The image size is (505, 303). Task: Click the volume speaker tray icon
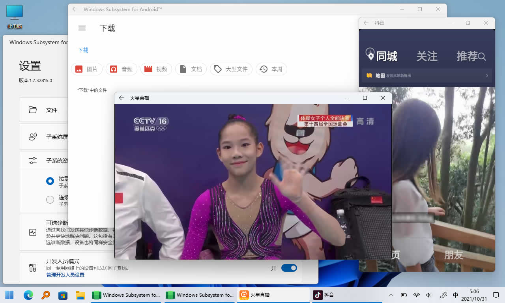tap(428, 295)
